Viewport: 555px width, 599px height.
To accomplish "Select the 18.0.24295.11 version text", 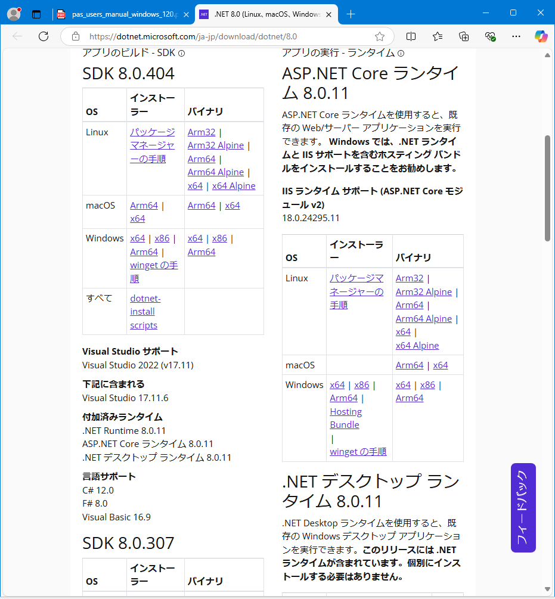I will pos(311,218).
